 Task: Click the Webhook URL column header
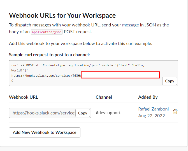pos(24,97)
